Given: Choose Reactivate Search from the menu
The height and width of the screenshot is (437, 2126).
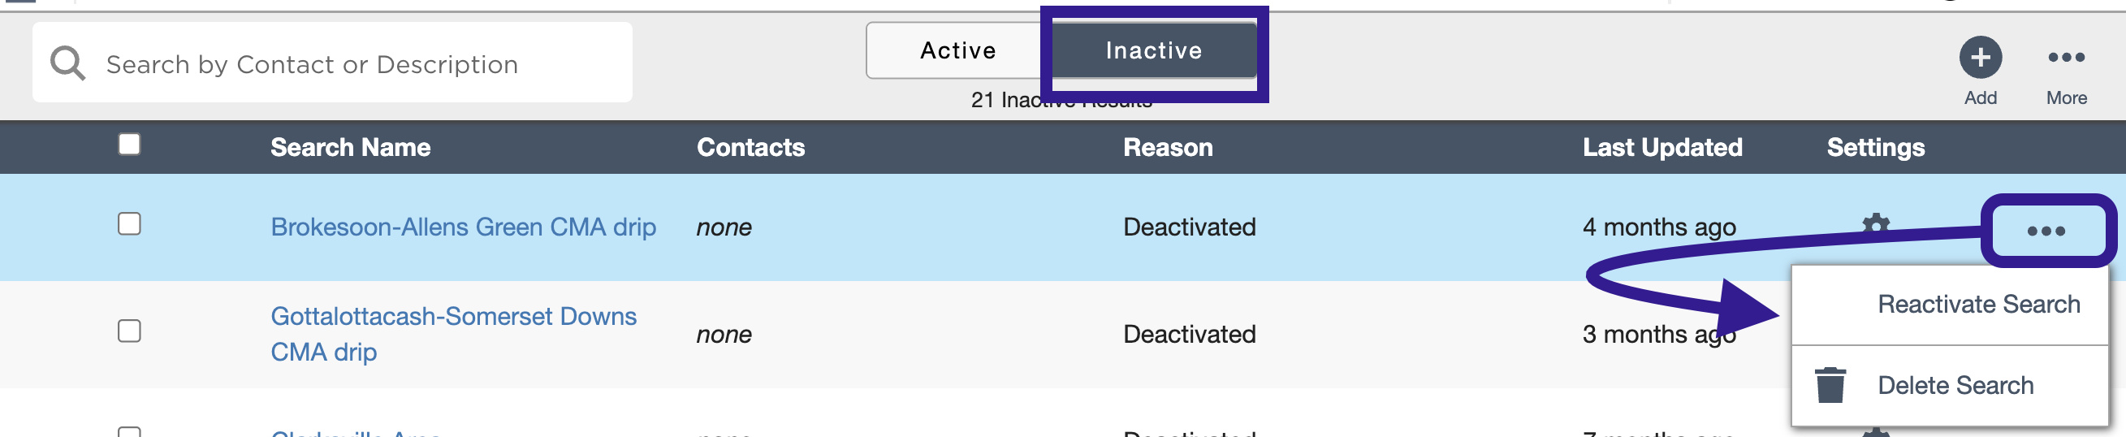Looking at the screenshot, I should pyautogui.click(x=1978, y=304).
